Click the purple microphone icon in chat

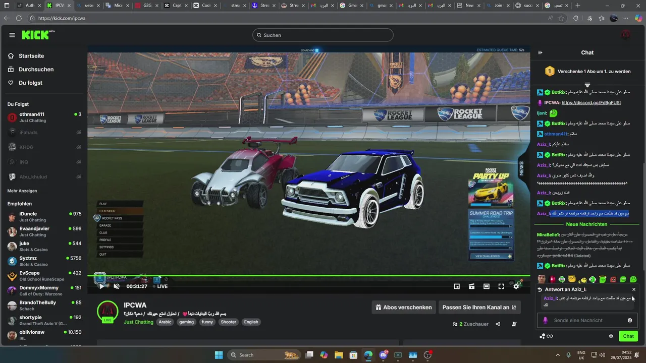[x=545, y=320]
